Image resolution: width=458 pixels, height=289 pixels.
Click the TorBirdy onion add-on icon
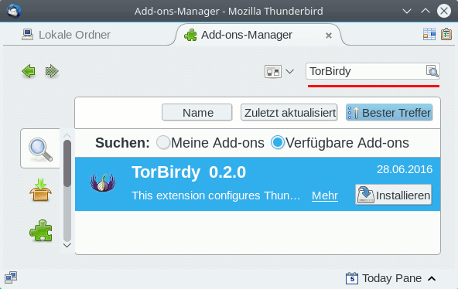[x=103, y=182]
